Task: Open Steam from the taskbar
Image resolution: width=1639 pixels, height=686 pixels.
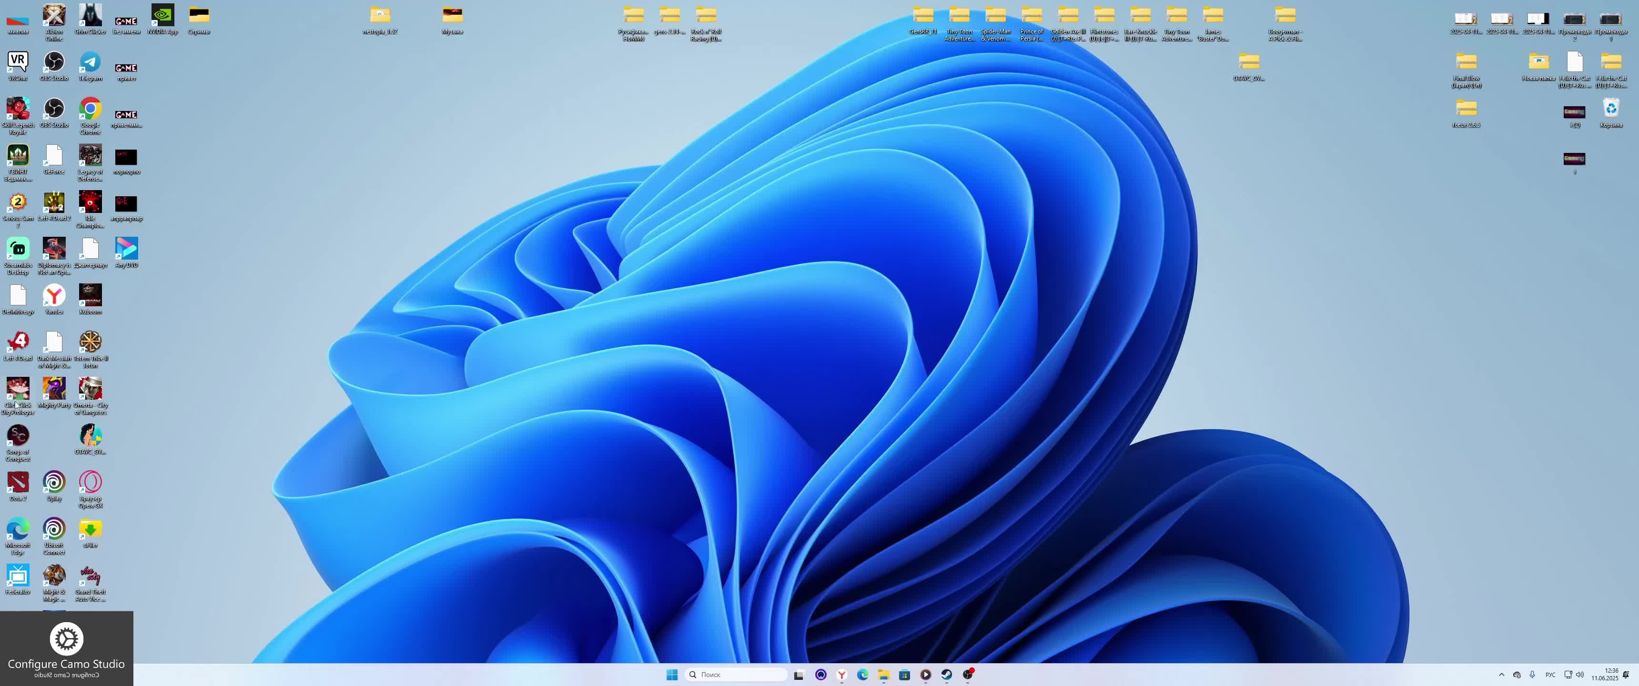Action: [x=947, y=675]
